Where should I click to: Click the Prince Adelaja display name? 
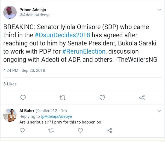pos(33,10)
